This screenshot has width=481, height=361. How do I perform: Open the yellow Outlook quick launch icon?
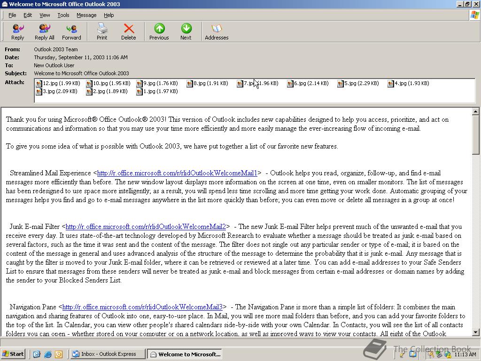[59, 354]
